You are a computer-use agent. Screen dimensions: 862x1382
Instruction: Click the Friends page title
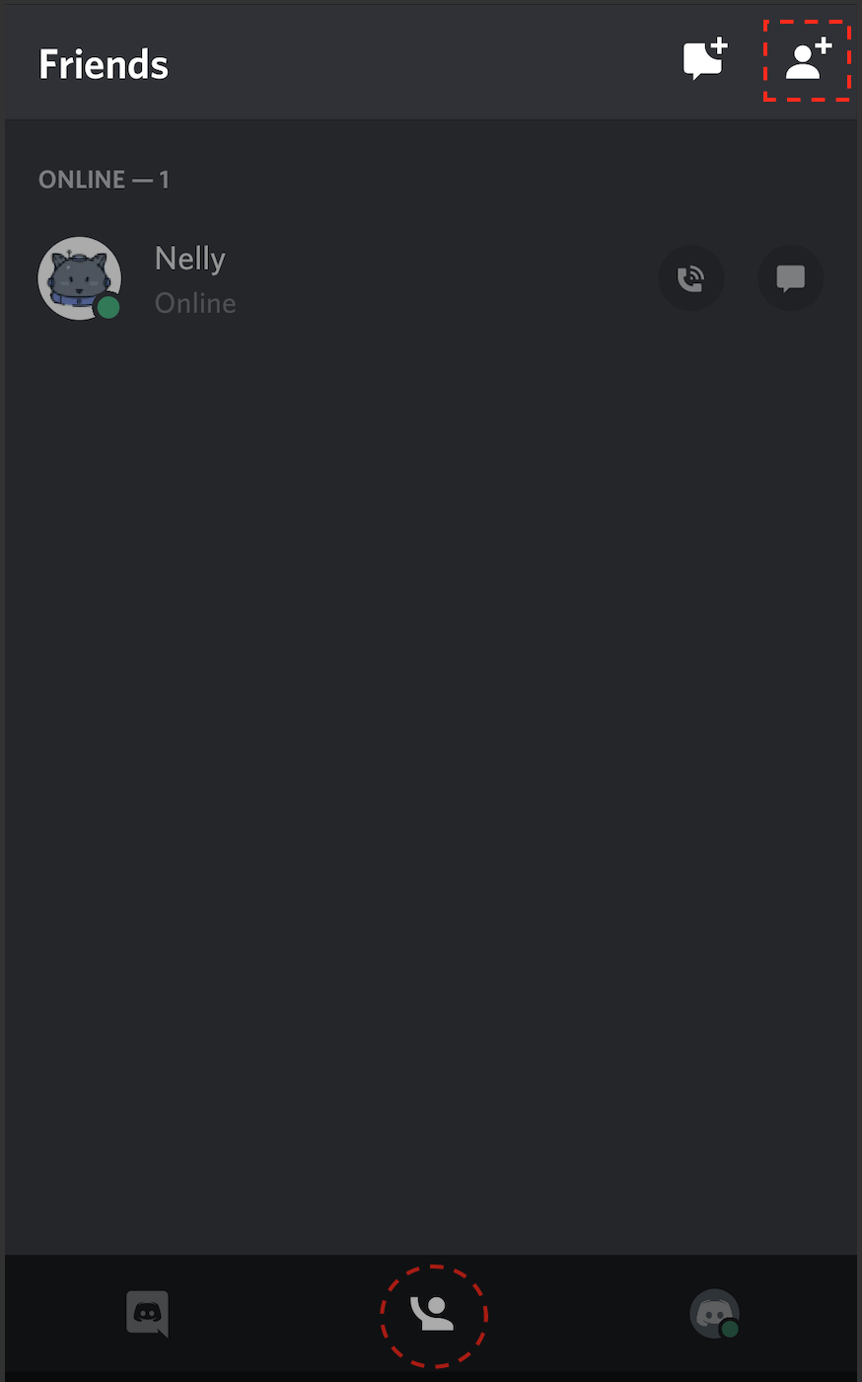(x=104, y=64)
